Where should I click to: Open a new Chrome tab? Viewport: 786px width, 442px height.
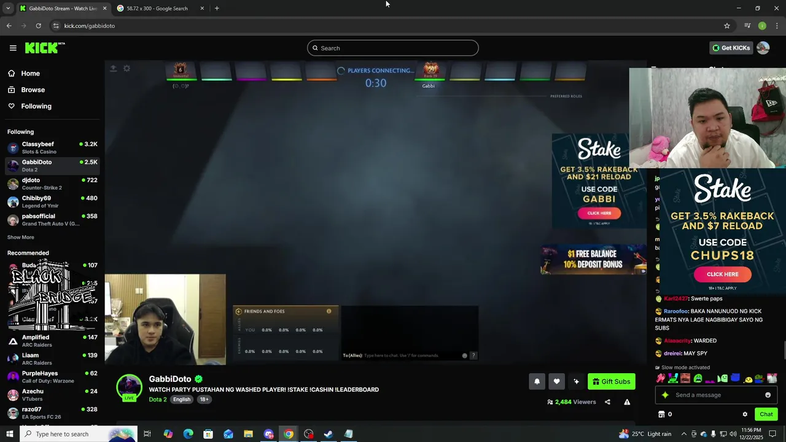coord(217,8)
